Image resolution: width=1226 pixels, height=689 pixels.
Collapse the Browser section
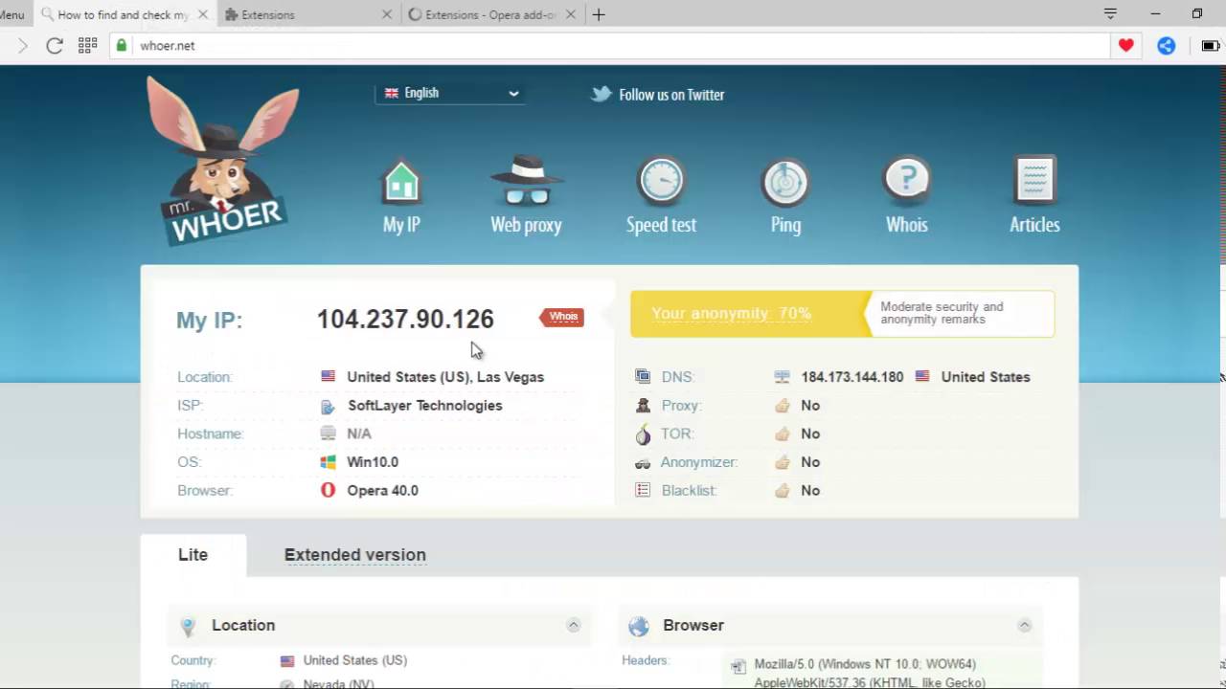pyautogui.click(x=1024, y=625)
